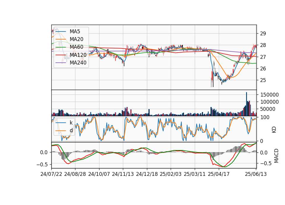
Task: Click the MA20 legend label
Action: point(76,39)
